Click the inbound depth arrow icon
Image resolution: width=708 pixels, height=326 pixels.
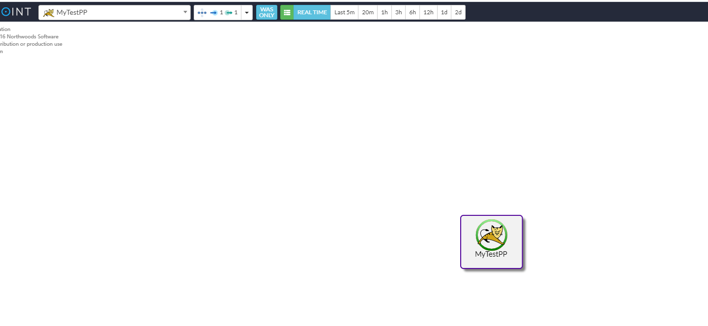213,13
